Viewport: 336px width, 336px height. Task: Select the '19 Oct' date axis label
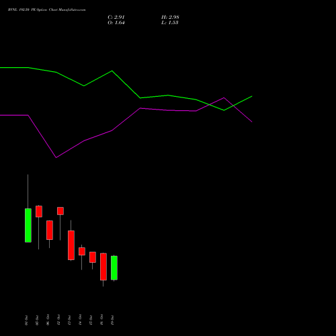coord(112,320)
